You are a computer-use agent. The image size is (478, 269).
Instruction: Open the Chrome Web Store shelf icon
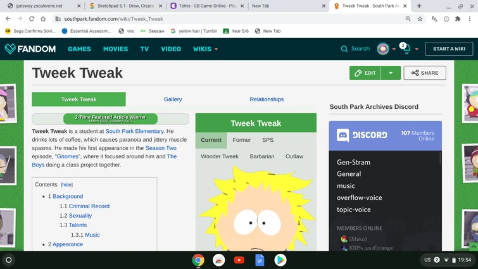click(218, 260)
